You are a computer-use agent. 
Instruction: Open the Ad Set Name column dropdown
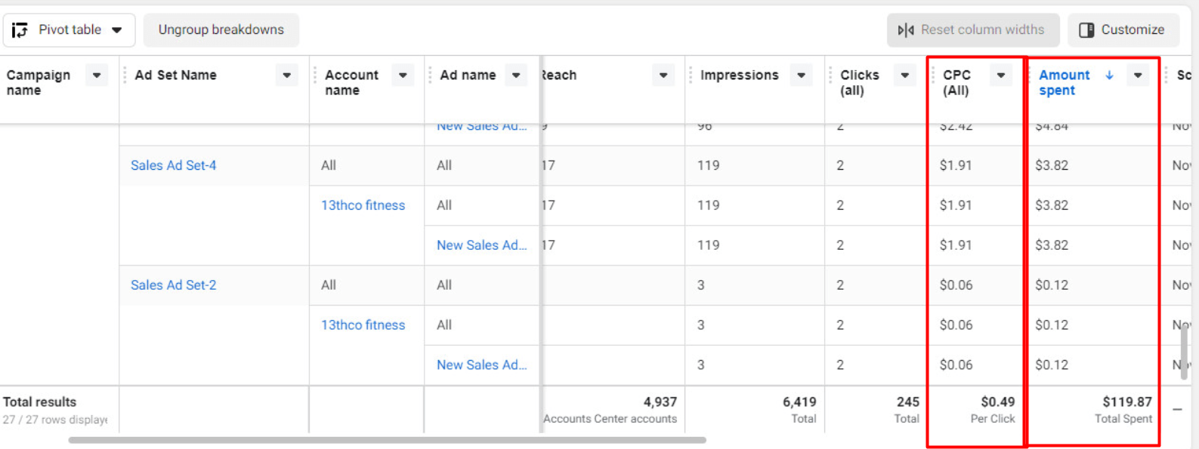286,75
